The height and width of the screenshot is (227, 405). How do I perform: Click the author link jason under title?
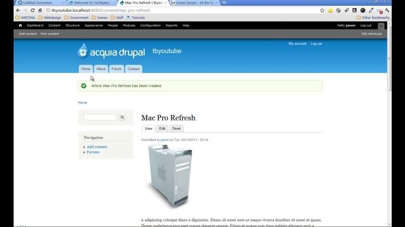coord(165,140)
